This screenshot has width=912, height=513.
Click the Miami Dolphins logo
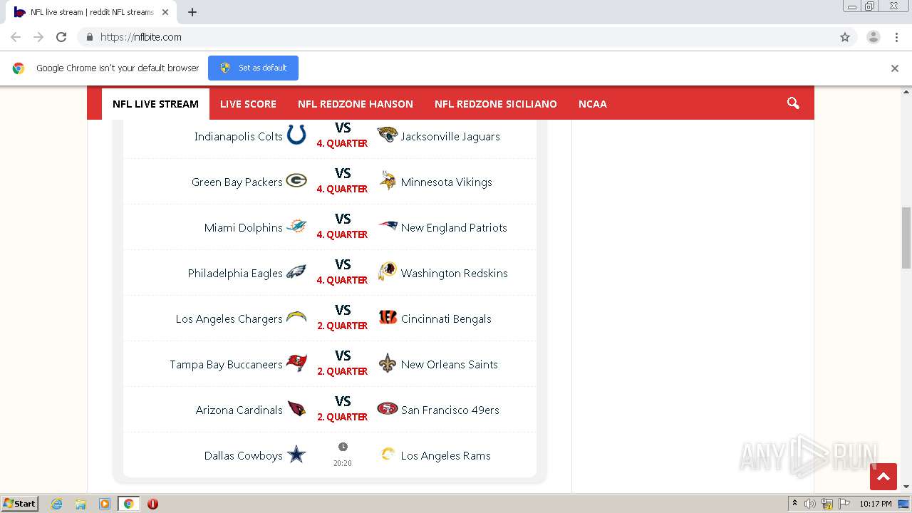[296, 226]
